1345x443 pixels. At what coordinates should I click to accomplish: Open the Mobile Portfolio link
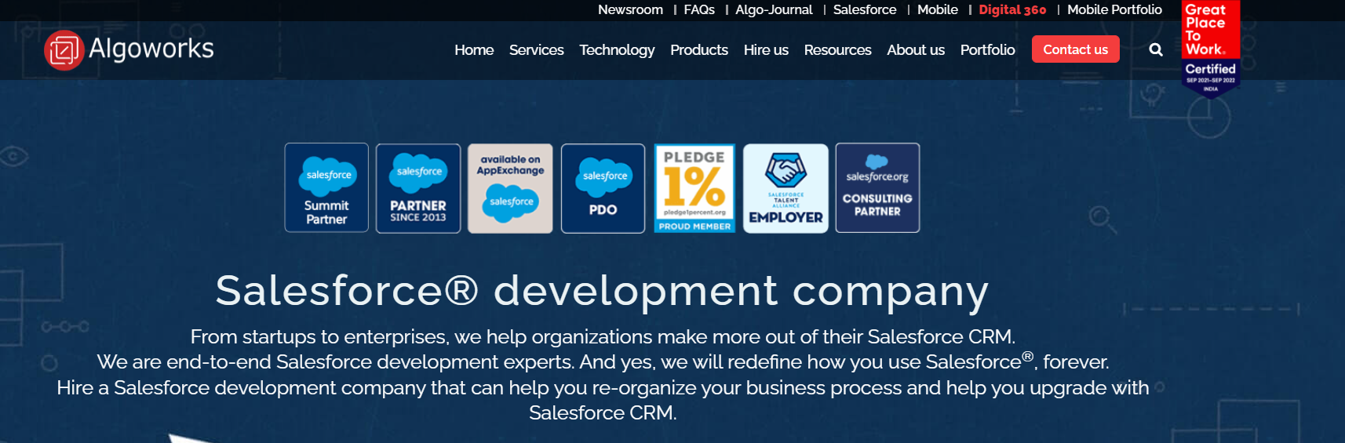(1114, 9)
